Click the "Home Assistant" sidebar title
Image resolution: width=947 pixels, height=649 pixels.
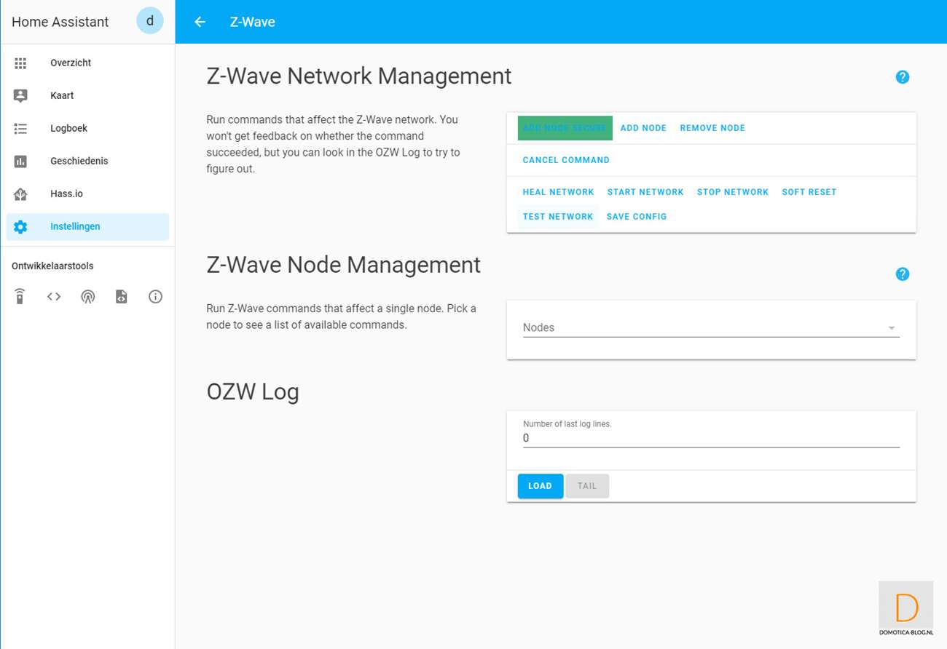[x=60, y=22]
